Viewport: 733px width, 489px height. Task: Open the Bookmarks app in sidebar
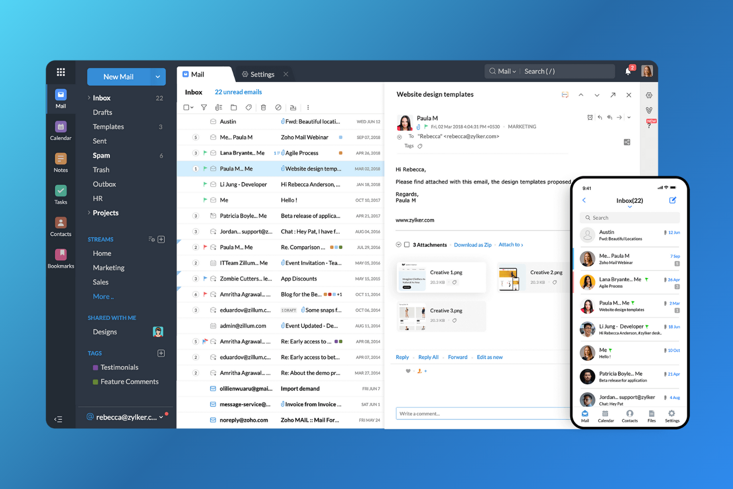[61, 259]
